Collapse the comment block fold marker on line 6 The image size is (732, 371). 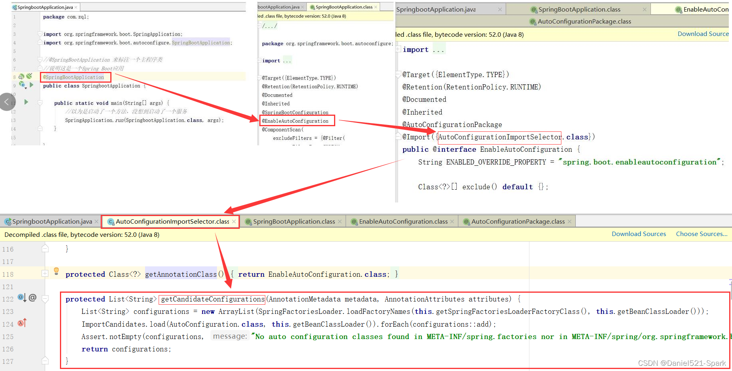[x=40, y=60]
